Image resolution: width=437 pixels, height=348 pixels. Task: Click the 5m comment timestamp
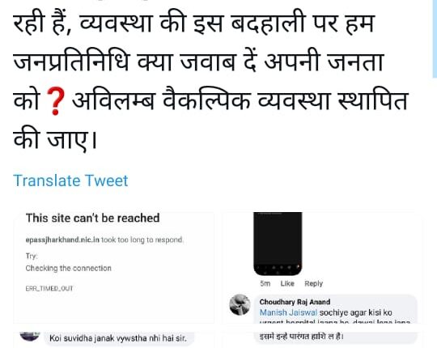pyautogui.click(x=265, y=283)
